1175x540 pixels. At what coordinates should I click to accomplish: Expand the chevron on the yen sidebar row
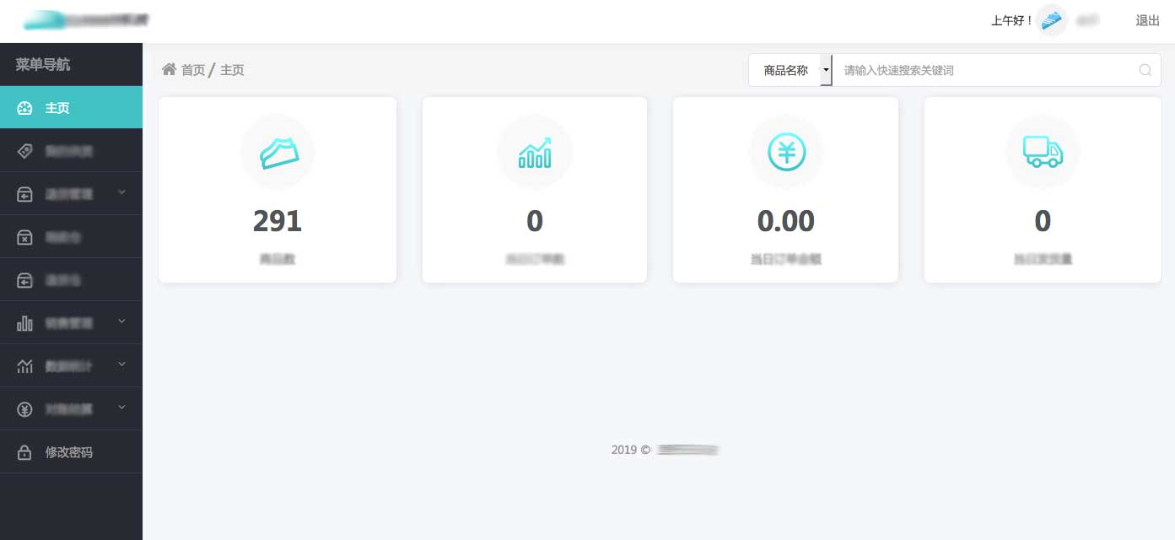(122, 408)
